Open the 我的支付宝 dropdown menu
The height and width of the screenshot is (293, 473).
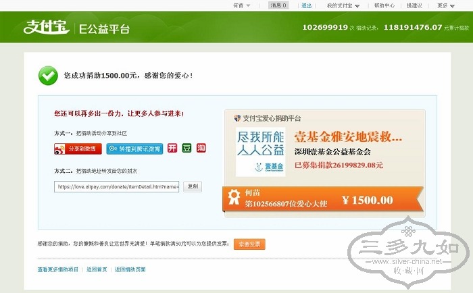pos(343,5)
